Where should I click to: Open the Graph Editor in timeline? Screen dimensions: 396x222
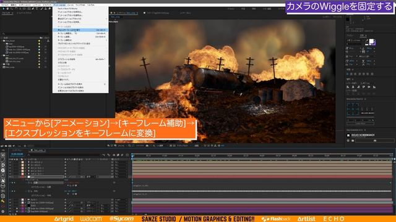click(127, 155)
